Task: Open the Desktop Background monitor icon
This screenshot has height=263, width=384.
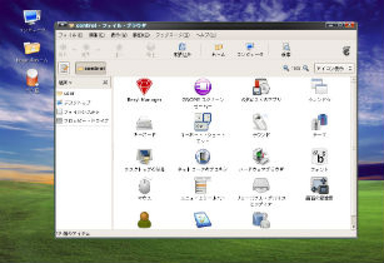Action: [144, 156]
